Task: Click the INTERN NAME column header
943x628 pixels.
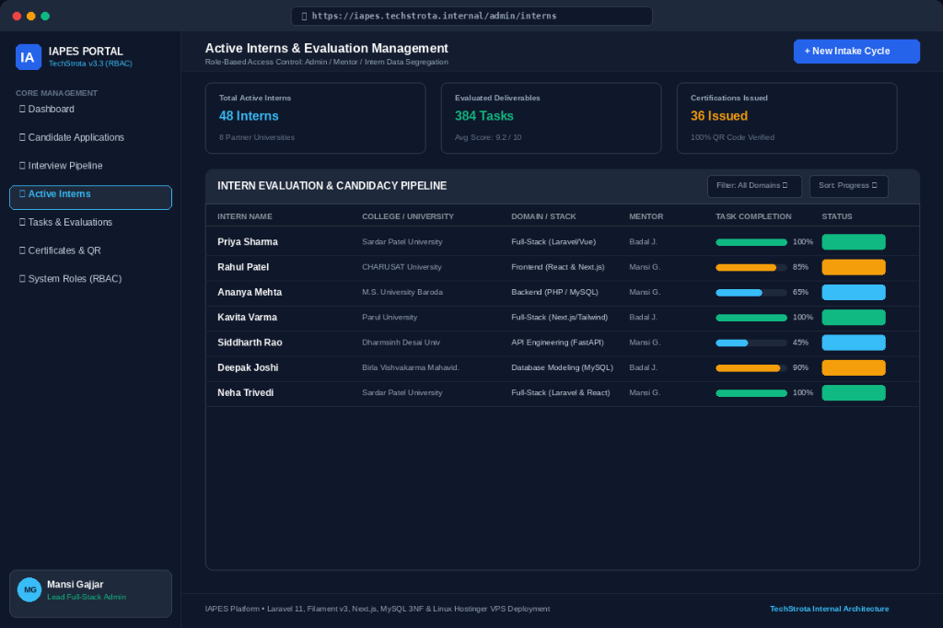Action: 245,216
